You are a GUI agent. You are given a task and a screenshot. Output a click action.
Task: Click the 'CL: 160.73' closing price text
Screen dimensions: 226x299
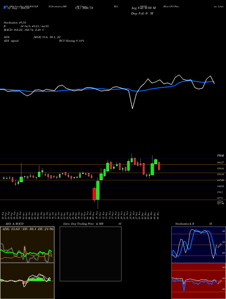84,8
